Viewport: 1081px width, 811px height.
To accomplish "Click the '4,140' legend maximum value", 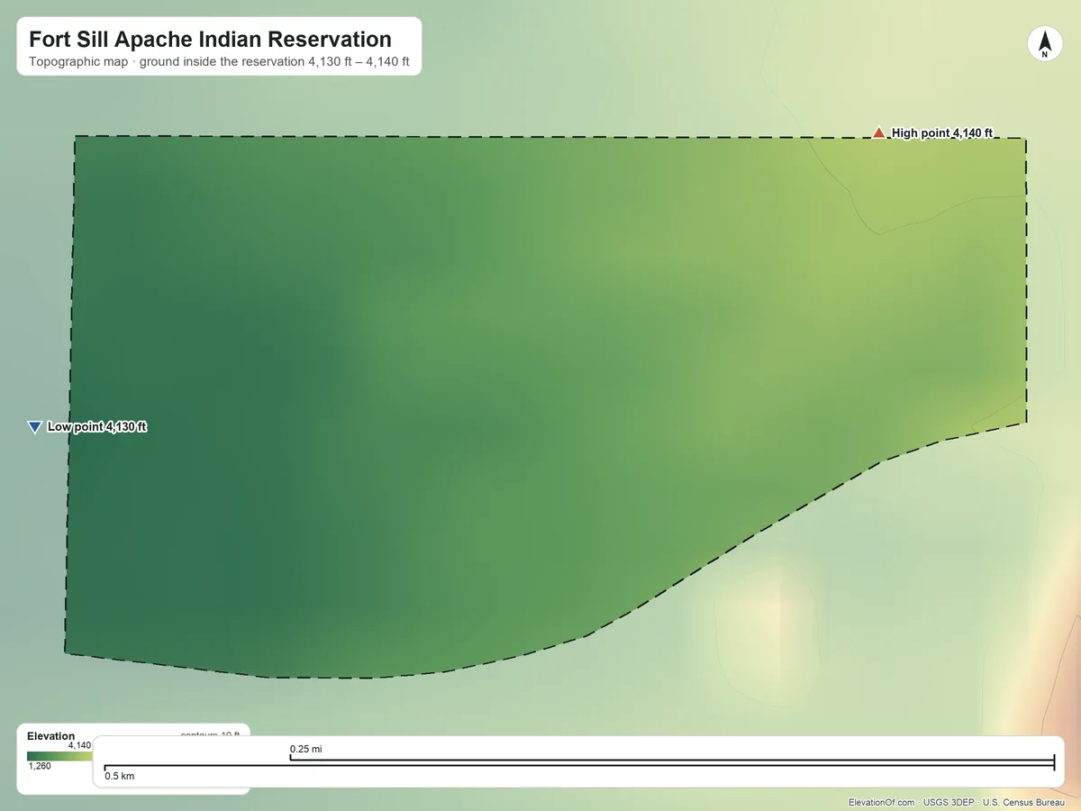I will coord(79,745).
